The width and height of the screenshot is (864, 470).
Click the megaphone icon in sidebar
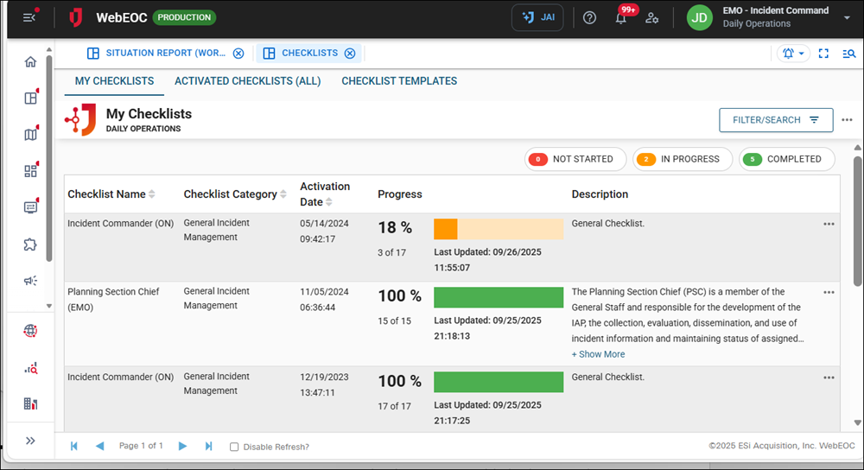[31, 281]
